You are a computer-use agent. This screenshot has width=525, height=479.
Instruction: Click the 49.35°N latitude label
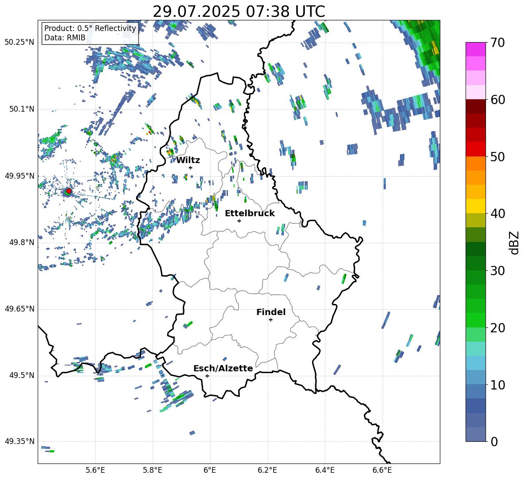(x=20, y=441)
